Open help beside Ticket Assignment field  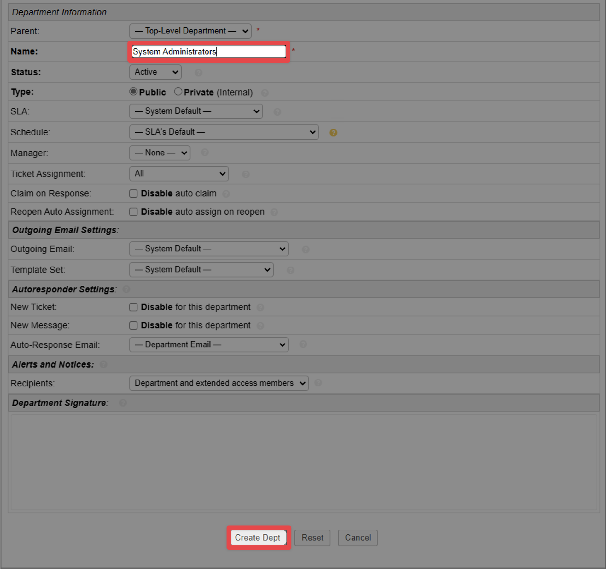pyautogui.click(x=245, y=174)
